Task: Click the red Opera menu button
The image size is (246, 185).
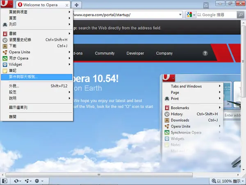Action: tap(7, 4)
